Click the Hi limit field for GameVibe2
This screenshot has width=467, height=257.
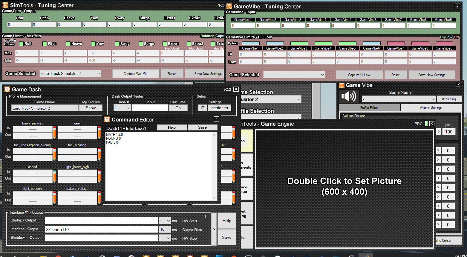click(275, 54)
